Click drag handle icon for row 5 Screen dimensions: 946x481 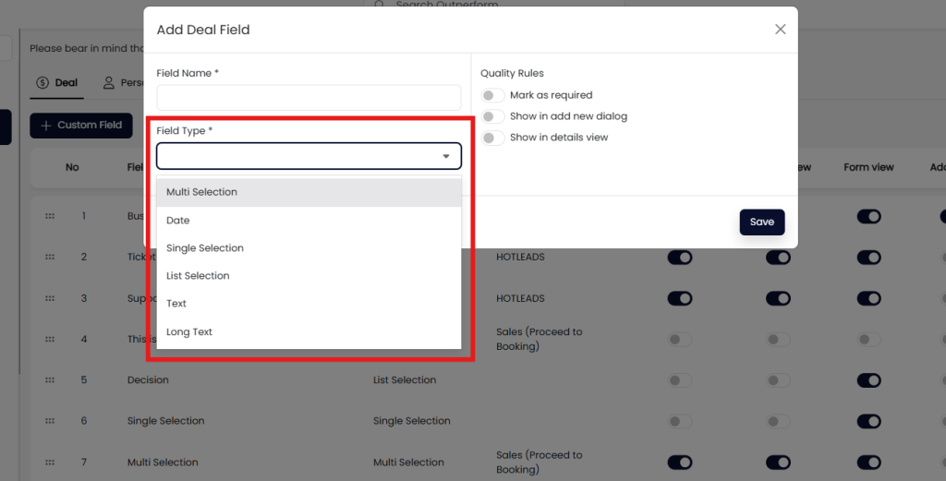pos(50,379)
